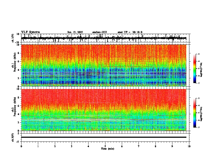Click the '-3' label on ch.1 colorbar
This screenshot has height=164, width=213.
click(x=198, y=54)
